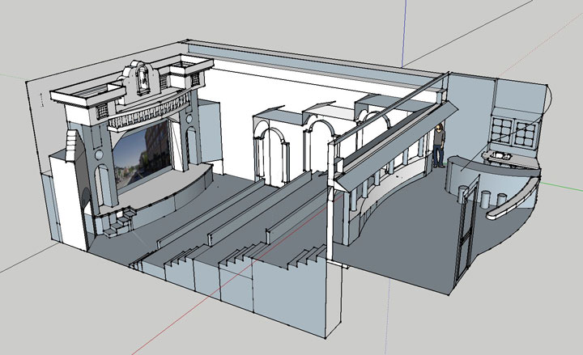Select the human scale figure
This screenshot has height=355, width=583.
(x=438, y=146)
